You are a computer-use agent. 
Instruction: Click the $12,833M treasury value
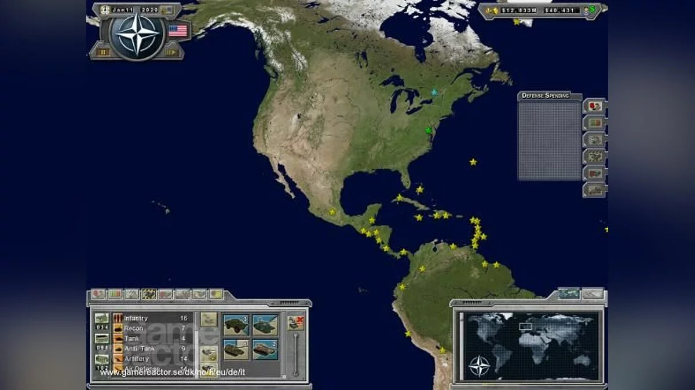519,10
